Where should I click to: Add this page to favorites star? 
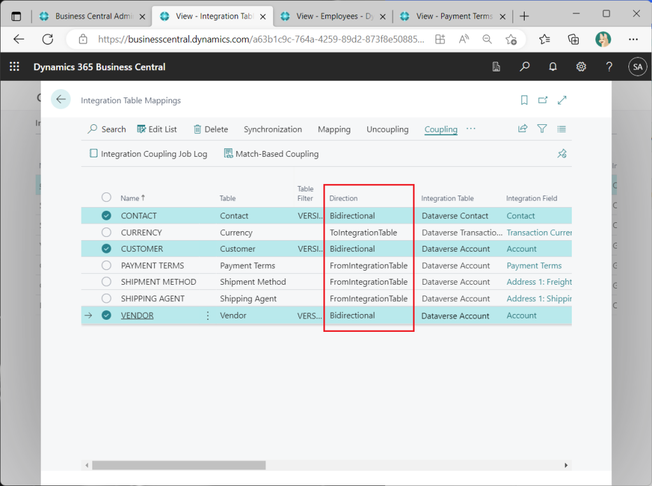click(511, 39)
